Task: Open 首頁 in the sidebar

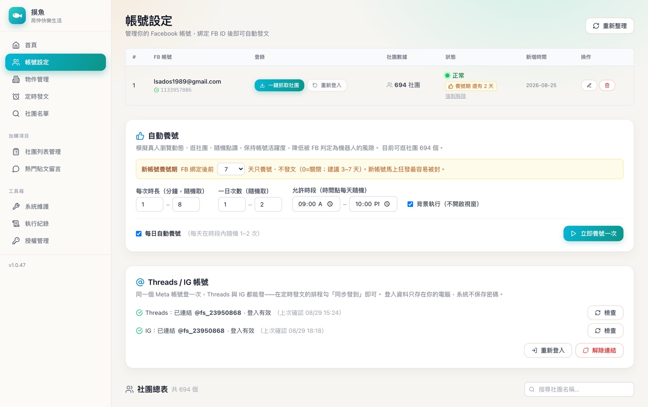Action: pos(56,45)
